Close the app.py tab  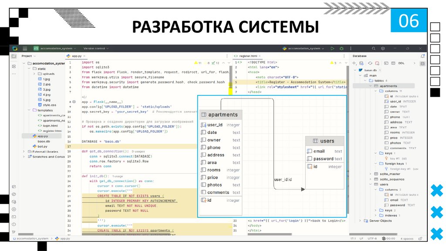coord(84,56)
